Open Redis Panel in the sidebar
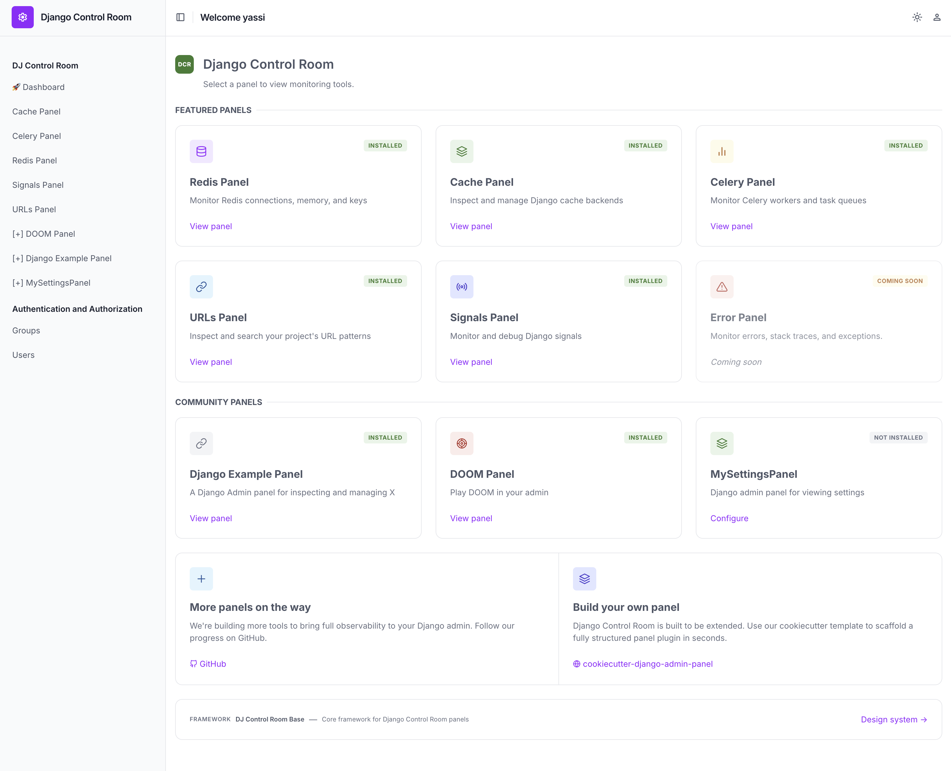 point(35,160)
